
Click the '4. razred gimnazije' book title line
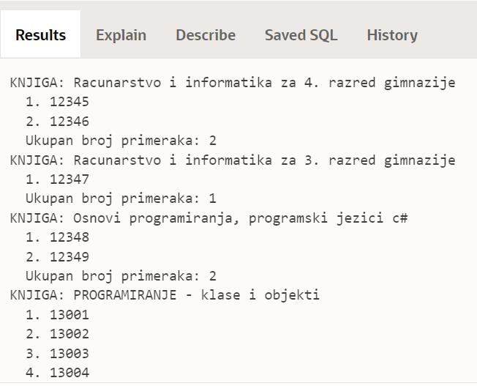233,83
